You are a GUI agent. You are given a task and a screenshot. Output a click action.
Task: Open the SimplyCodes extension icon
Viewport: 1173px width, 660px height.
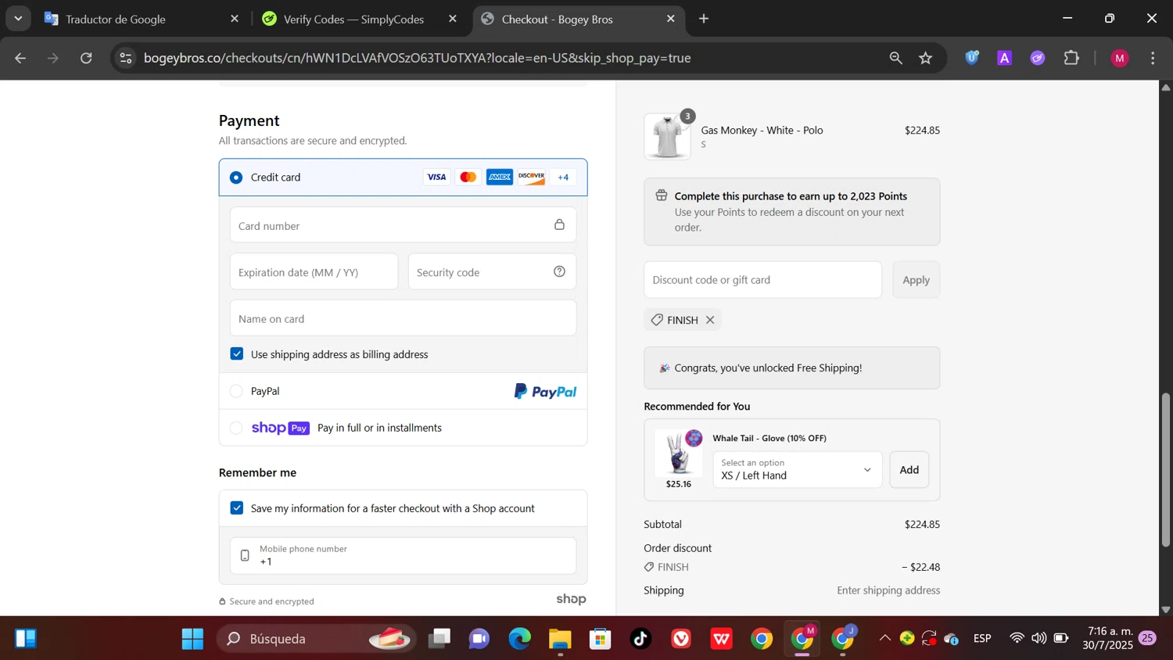pyautogui.click(x=1038, y=58)
